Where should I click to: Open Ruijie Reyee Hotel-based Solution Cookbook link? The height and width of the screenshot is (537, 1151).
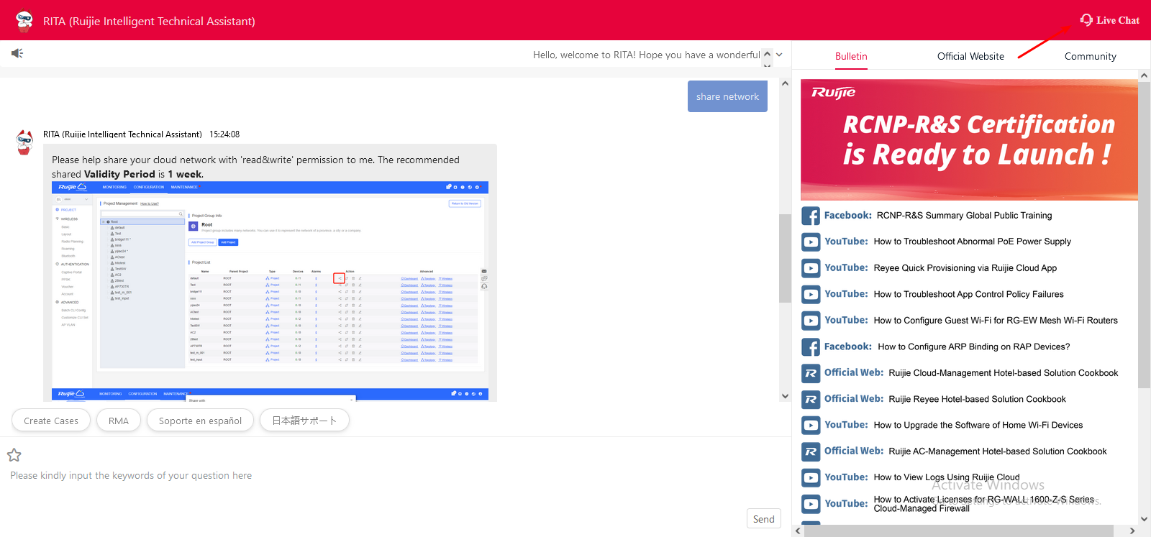click(978, 399)
